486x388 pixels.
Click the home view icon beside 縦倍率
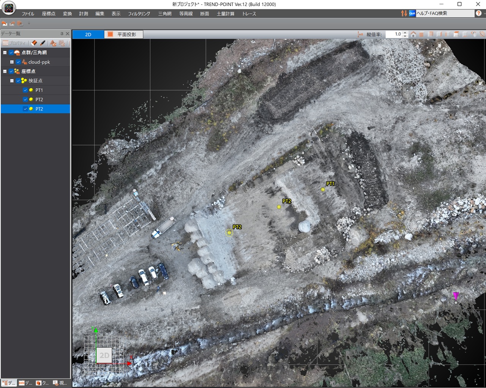point(413,35)
